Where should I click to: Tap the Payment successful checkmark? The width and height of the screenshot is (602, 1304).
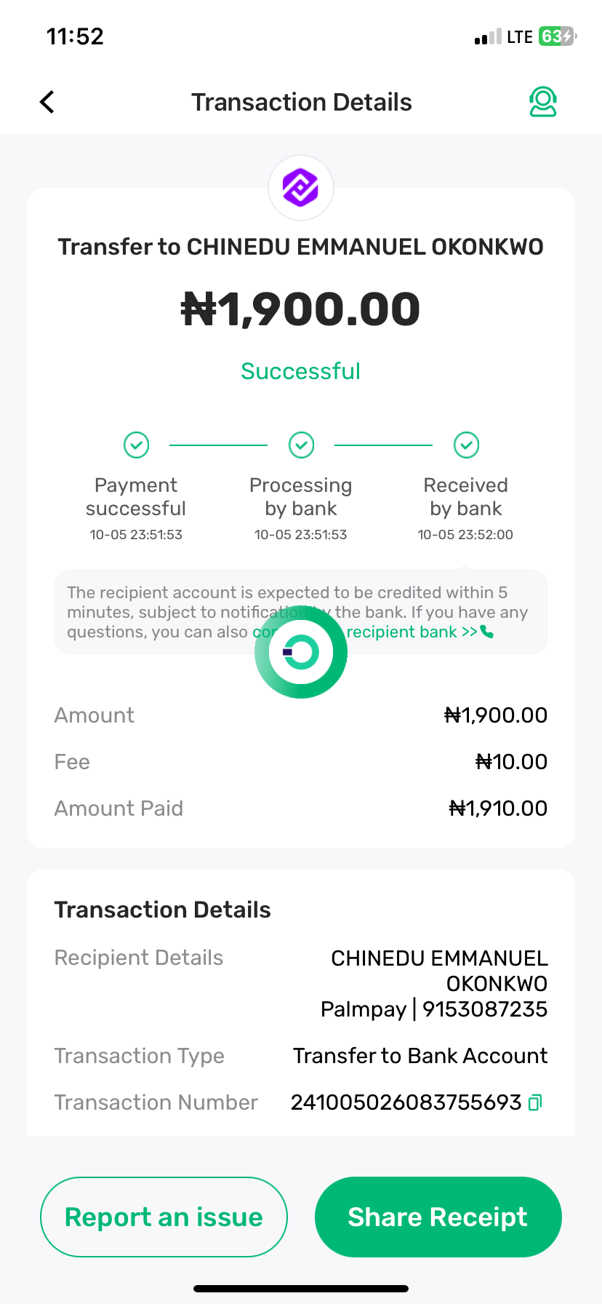136,445
